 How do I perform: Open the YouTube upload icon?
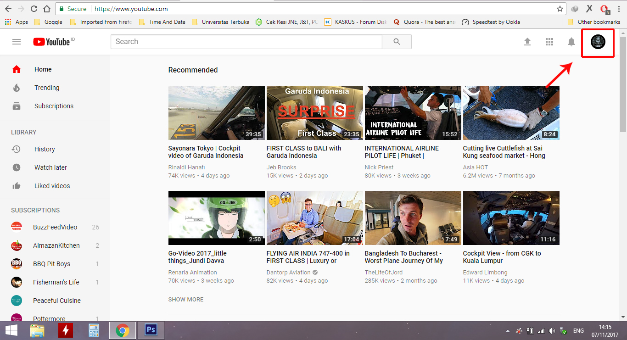[x=527, y=41]
